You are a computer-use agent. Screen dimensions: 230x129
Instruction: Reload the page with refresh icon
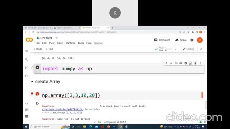[x=33, y=32]
